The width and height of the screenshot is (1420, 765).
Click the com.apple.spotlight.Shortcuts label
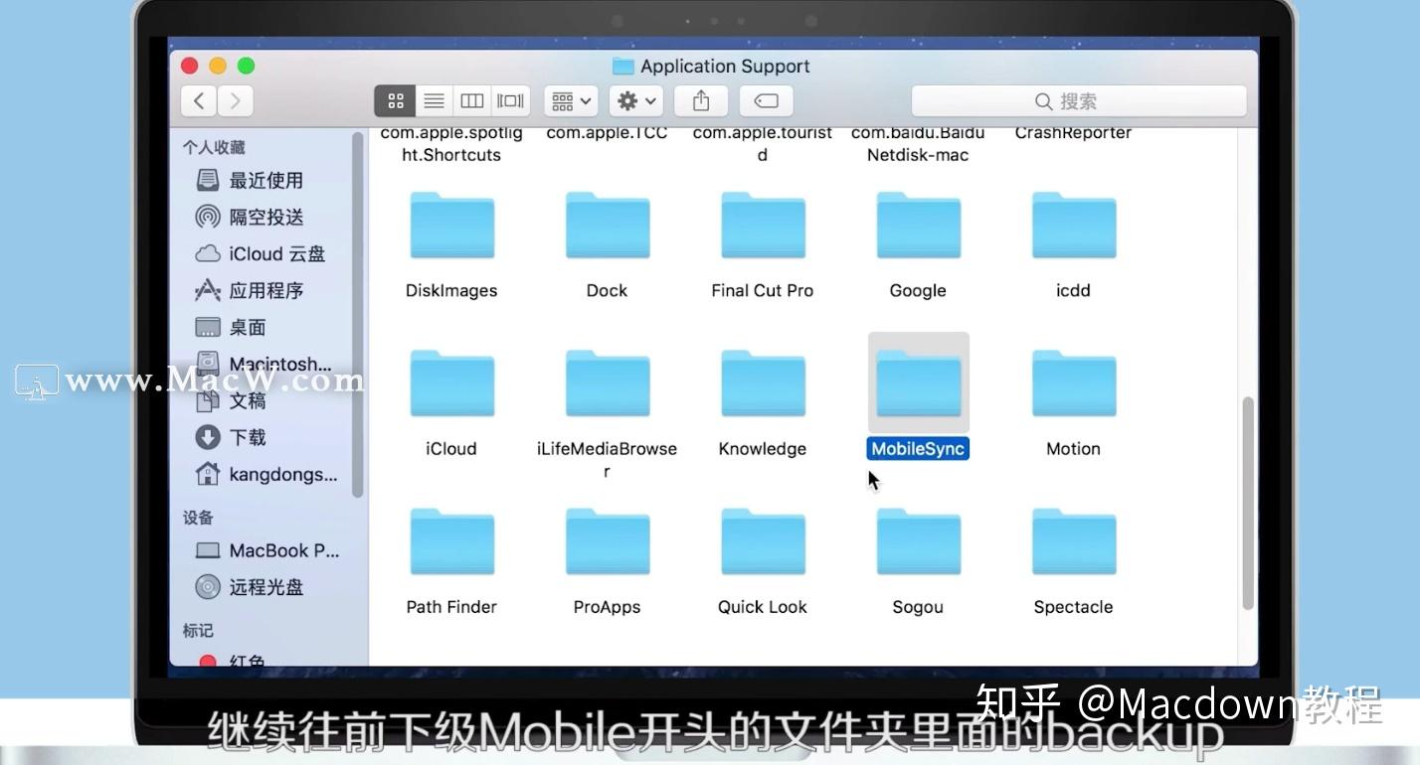pos(451,144)
